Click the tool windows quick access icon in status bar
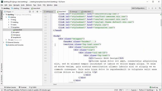 coord(2,90)
